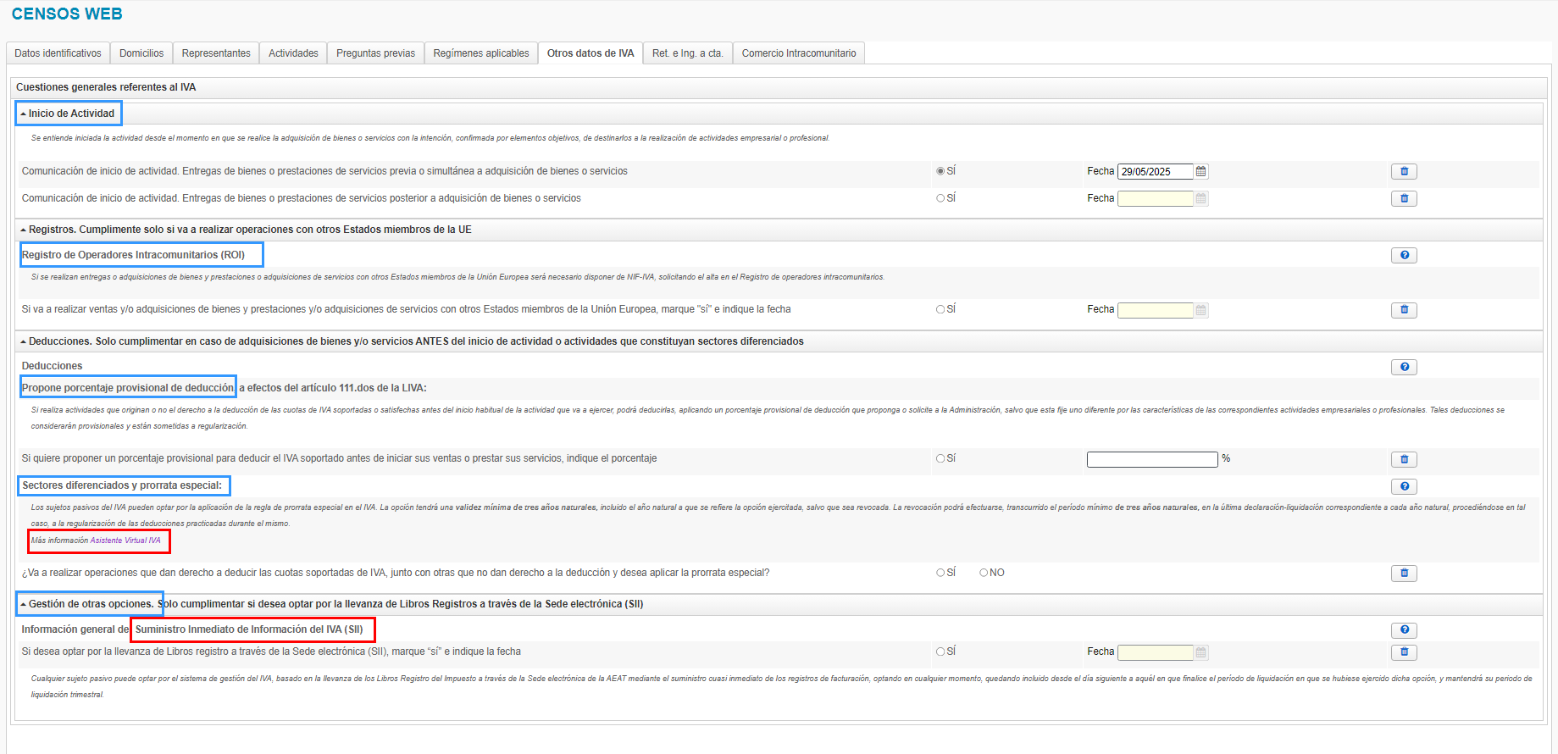Open the Comercio Intracomunitario tab
The image size is (1558, 754).
coord(798,53)
